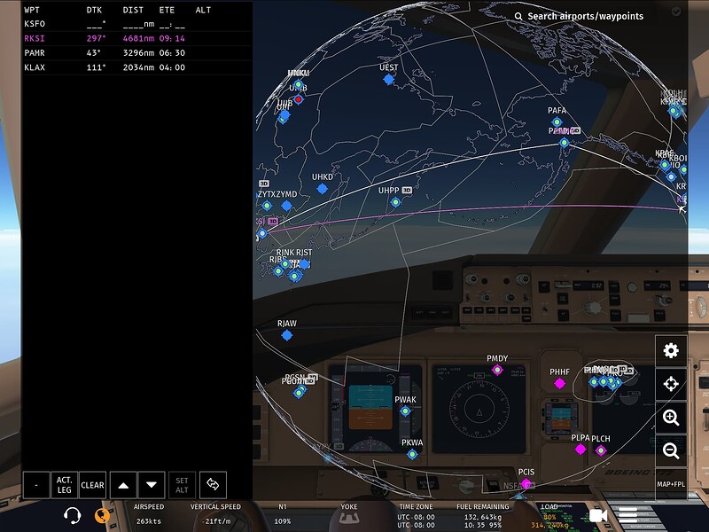Switch view with MAP+FPL button

click(x=671, y=484)
